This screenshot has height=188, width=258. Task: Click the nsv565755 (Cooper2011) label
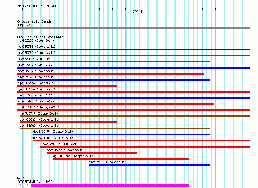tap(66, 150)
